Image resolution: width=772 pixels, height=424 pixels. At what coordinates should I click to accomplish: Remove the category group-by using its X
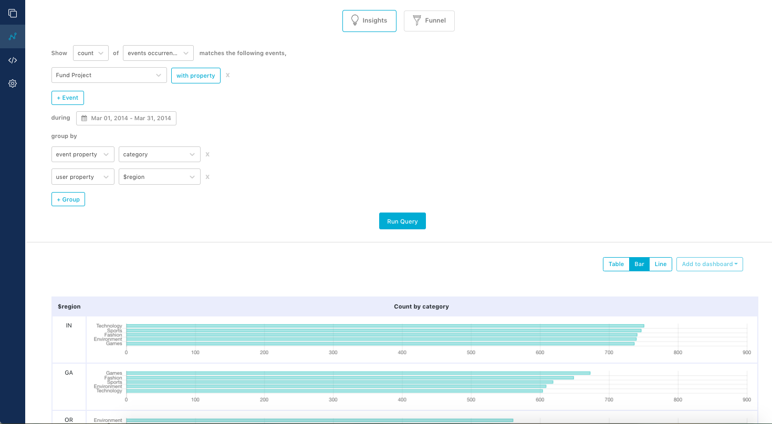pyautogui.click(x=207, y=154)
